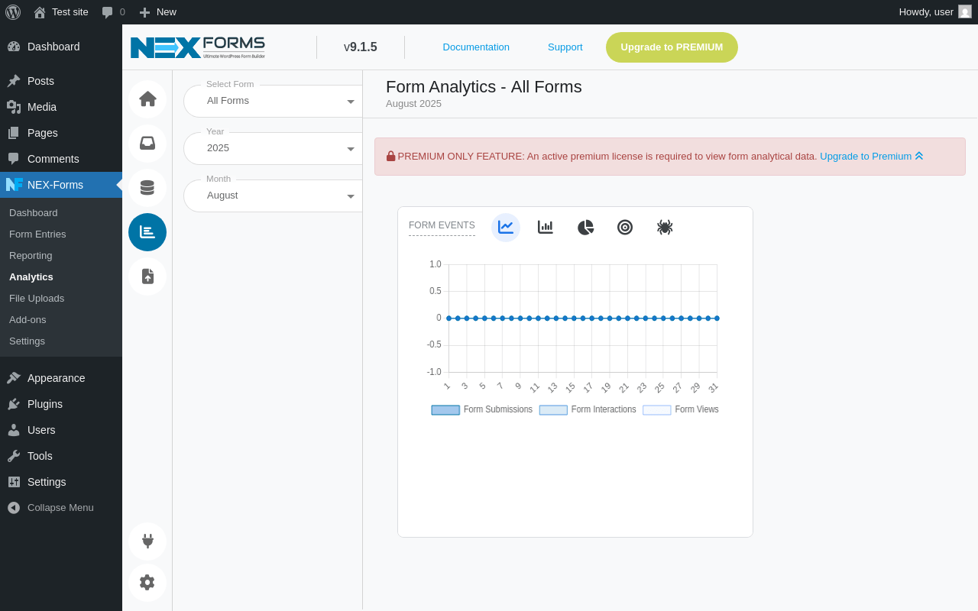Open Analytics submenu
The width and height of the screenshot is (978, 611).
61,277
